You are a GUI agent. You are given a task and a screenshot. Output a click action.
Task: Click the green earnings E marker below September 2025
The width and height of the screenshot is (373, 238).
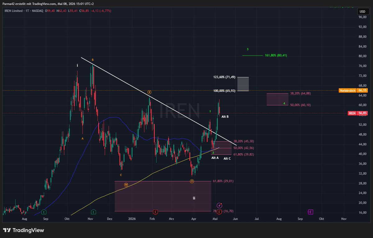coord(44,212)
